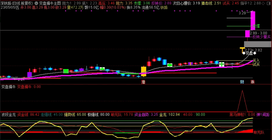Click the 敢死队: 15.78 label

click(122, 115)
